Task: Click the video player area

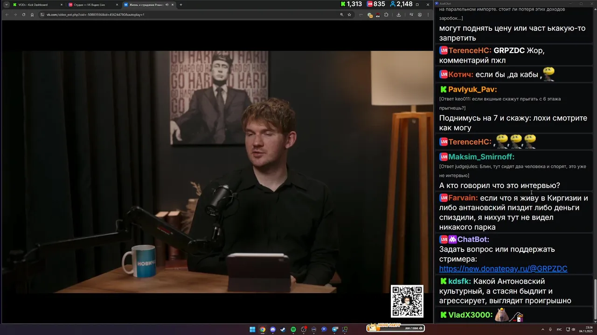Action: (217, 172)
